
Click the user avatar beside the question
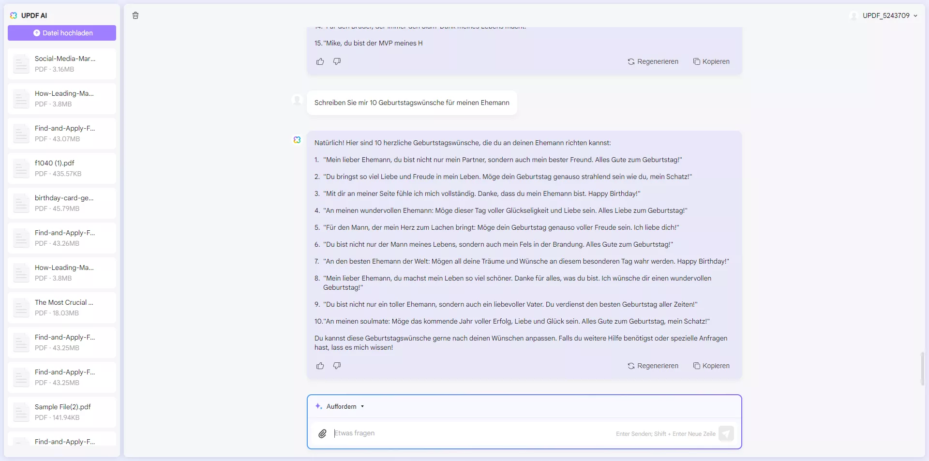[297, 100]
